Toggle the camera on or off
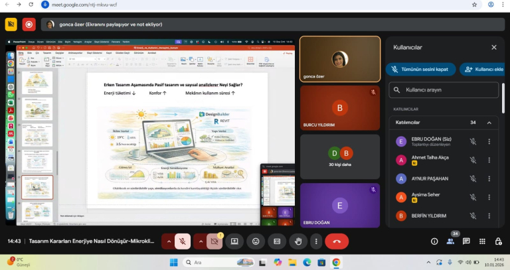Image resolution: width=510 pixels, height=270 pixels. point(214,241)
